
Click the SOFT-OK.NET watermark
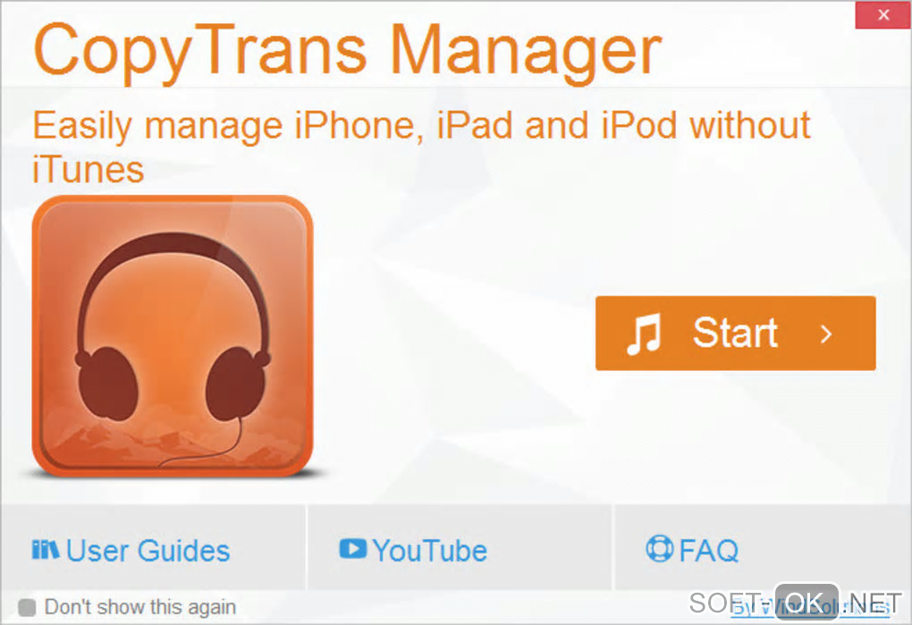coord(795,603)
